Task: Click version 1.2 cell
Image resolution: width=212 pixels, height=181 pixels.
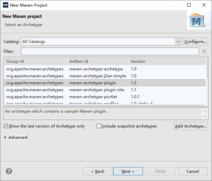Action: pos(134,83)
